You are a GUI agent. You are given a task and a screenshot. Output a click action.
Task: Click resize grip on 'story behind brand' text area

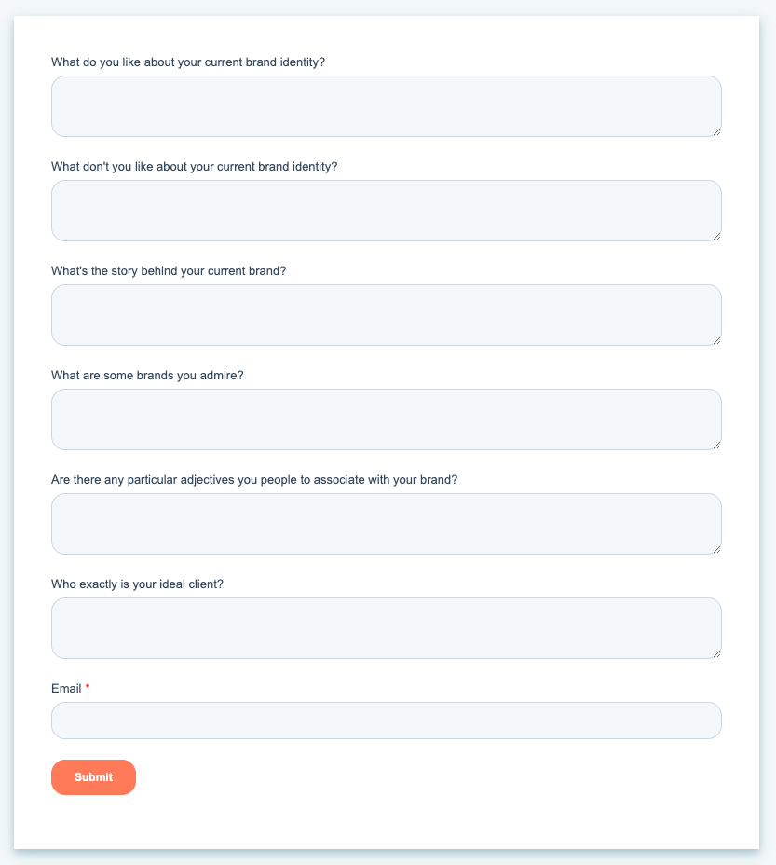(x=716, y=340)
